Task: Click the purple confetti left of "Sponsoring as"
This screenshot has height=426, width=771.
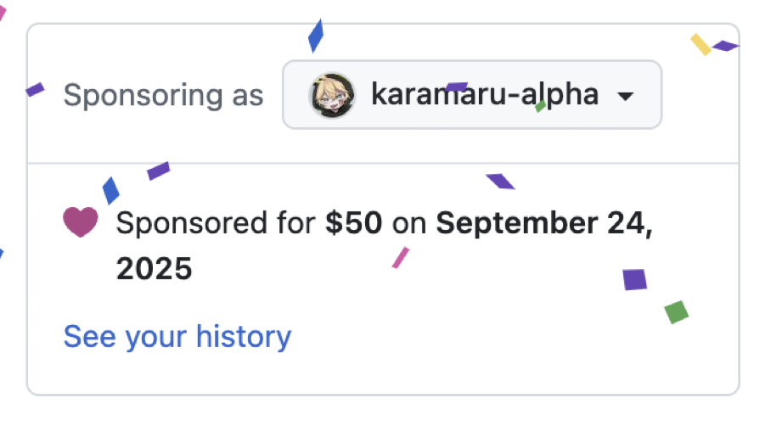Action: coord(34,89)
